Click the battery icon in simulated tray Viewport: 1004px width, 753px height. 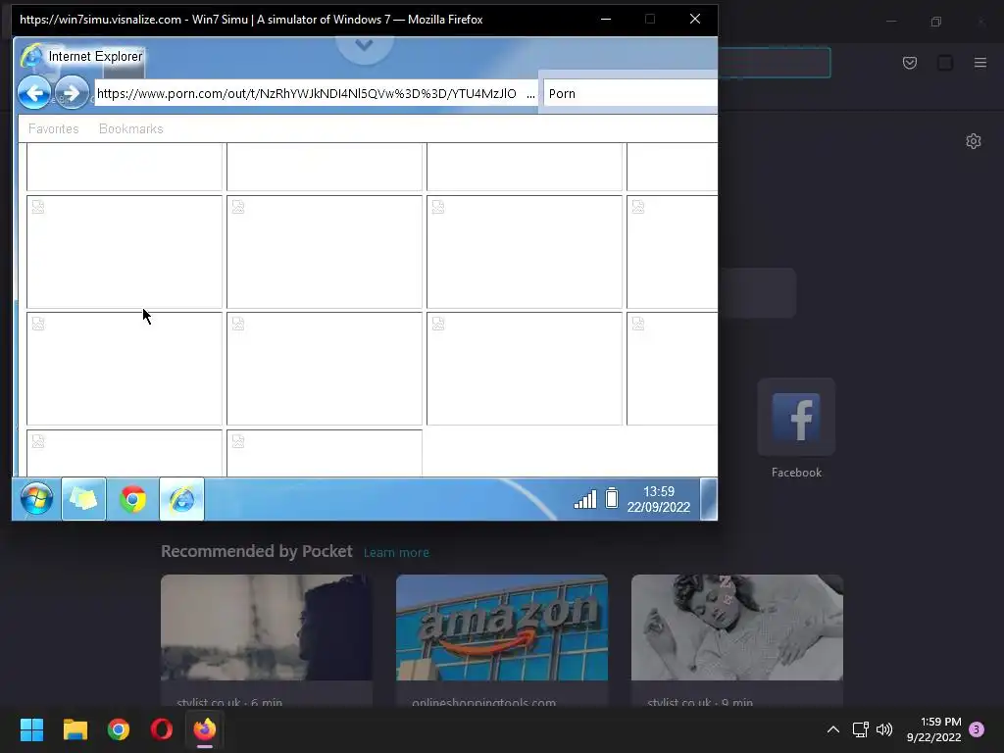(x=612, y=497)
